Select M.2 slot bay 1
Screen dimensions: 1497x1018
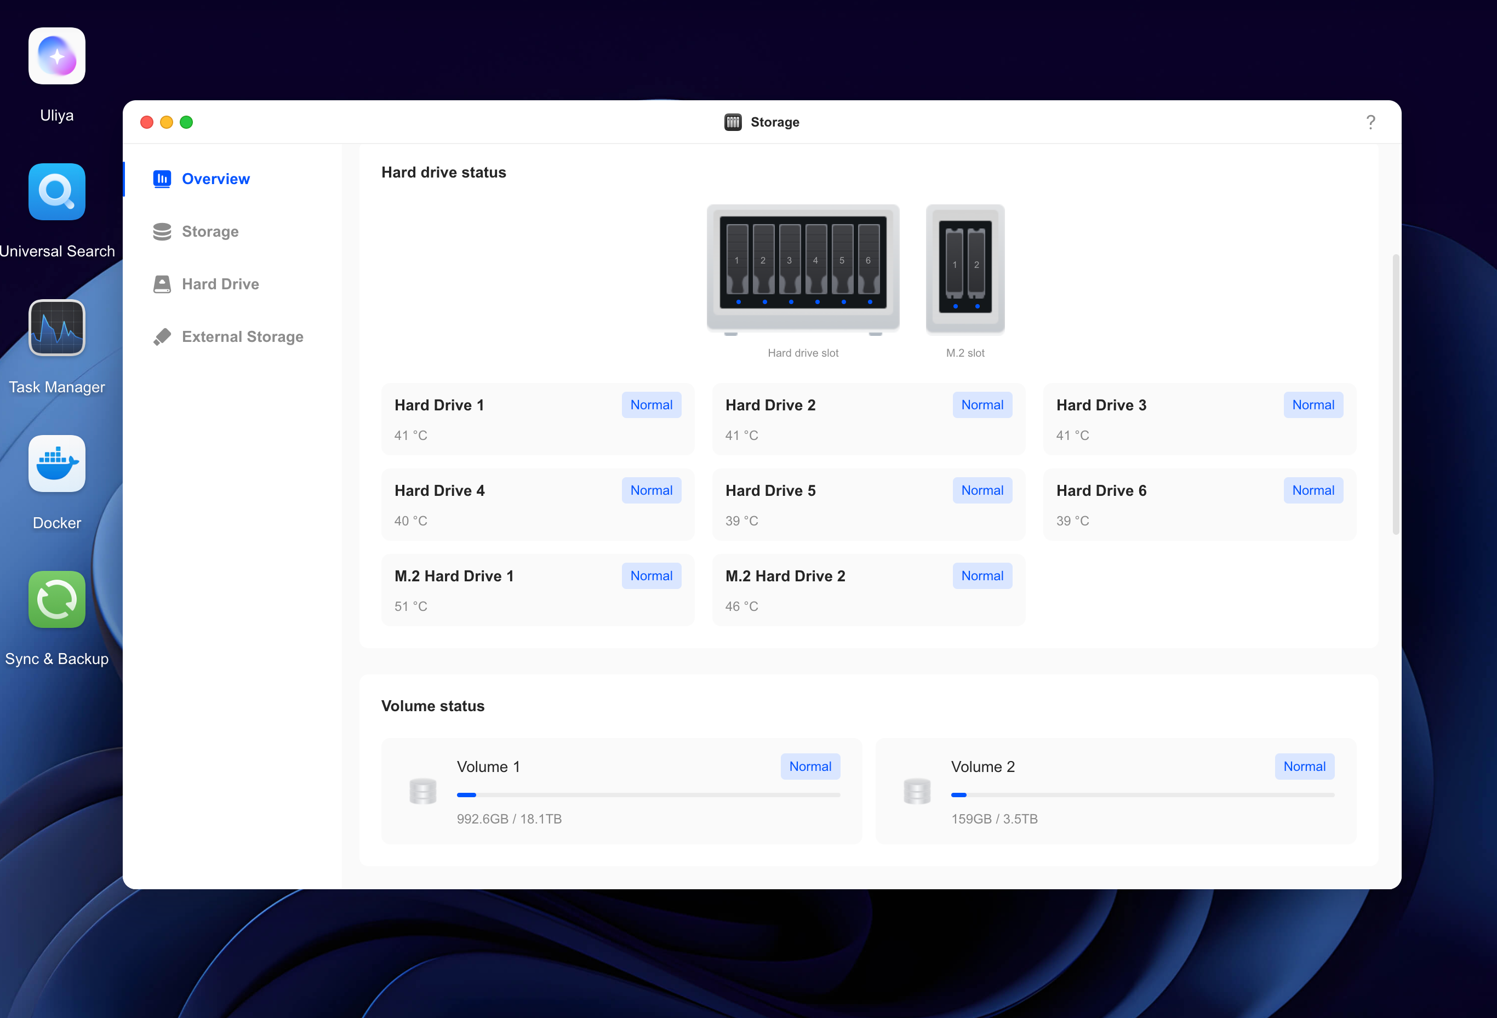(955, 264)
